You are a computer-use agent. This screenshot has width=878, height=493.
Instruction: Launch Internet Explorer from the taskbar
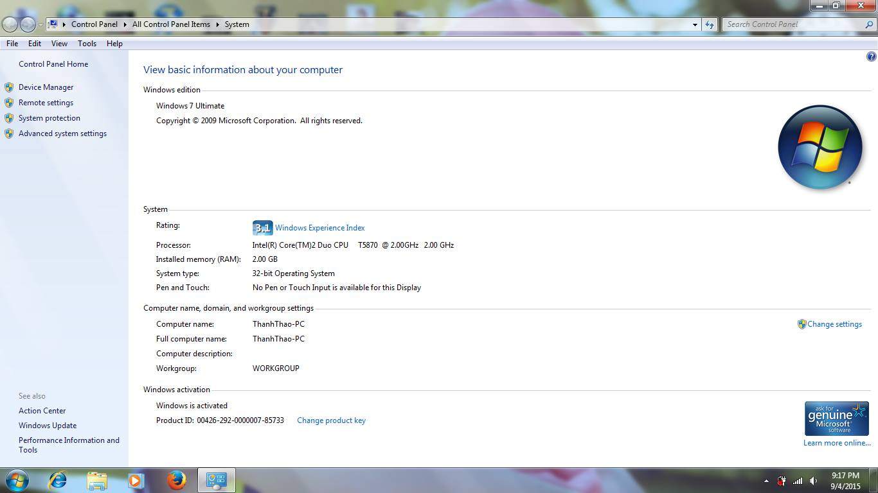tap(58, 480)
